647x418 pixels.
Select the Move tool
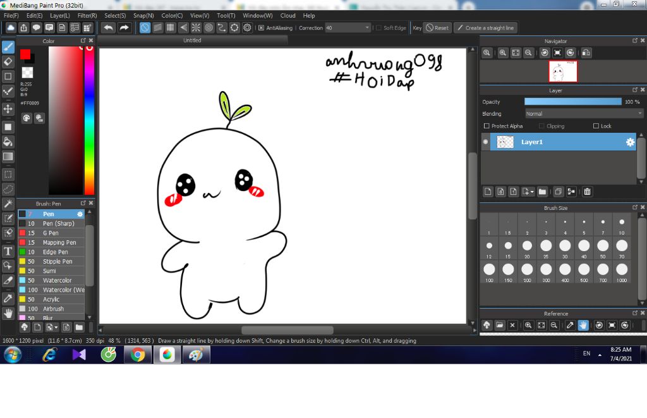point(8,109)
